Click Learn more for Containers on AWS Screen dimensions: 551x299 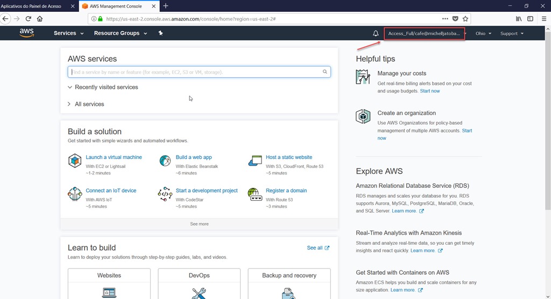(407, 290)
